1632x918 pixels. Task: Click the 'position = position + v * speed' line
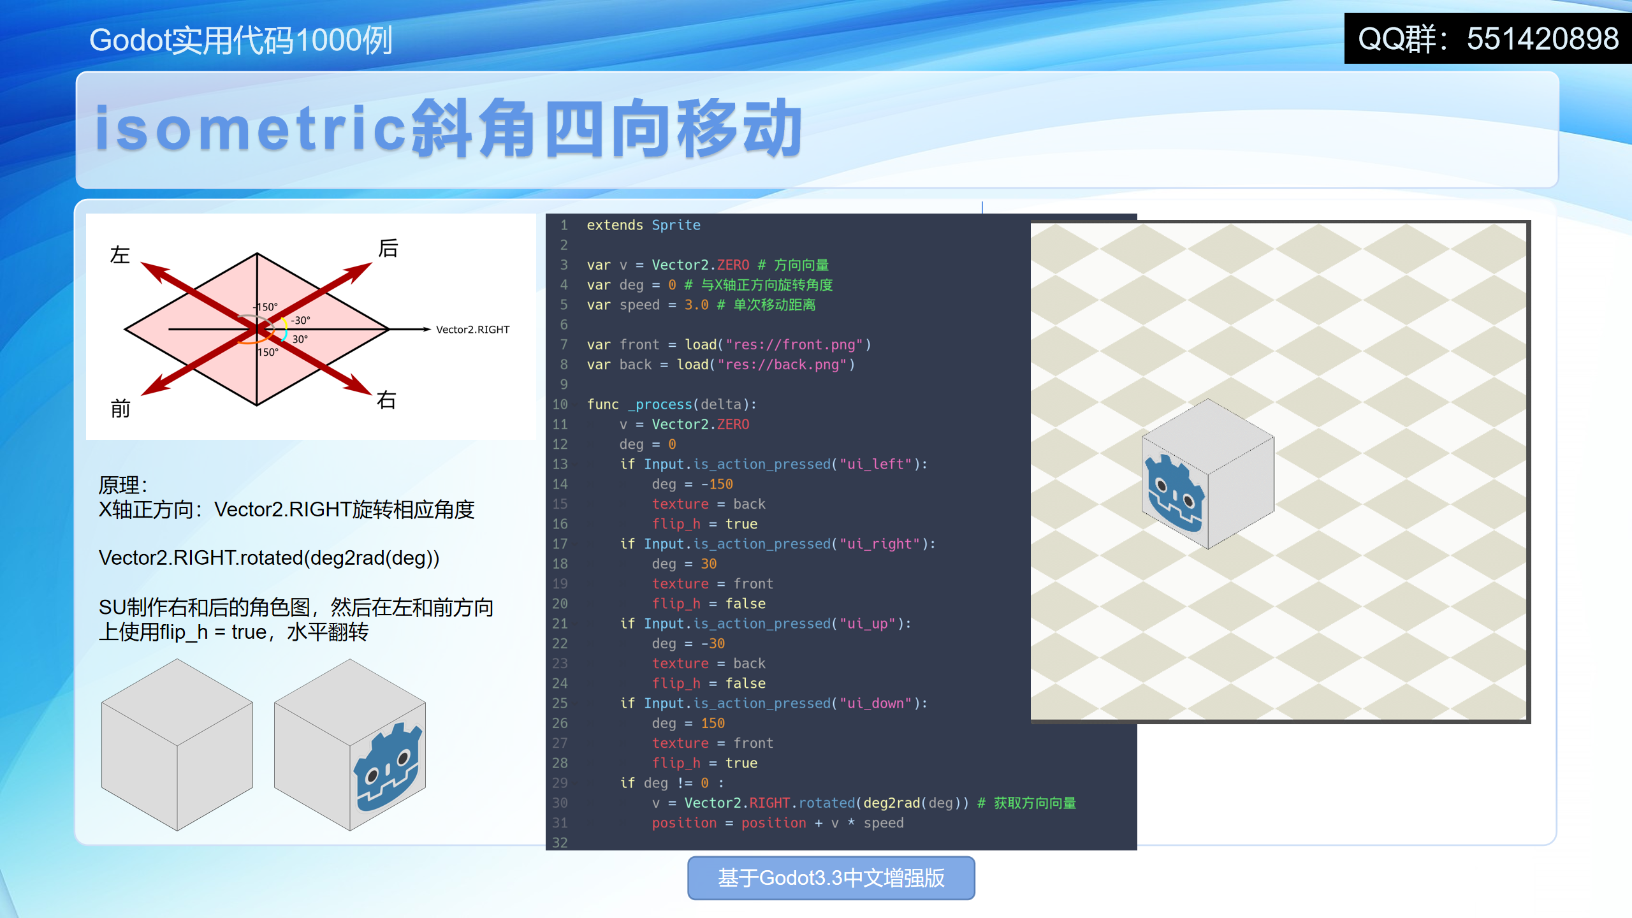(x=778, y=823)
